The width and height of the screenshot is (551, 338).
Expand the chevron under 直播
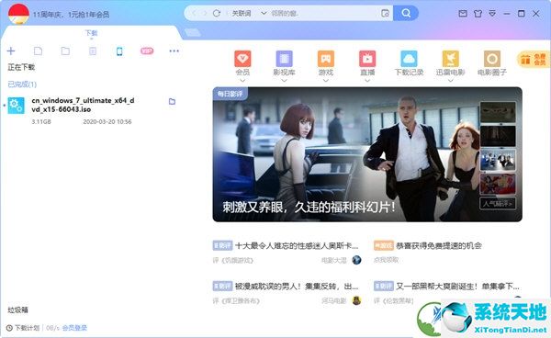(x=367, y=81)
